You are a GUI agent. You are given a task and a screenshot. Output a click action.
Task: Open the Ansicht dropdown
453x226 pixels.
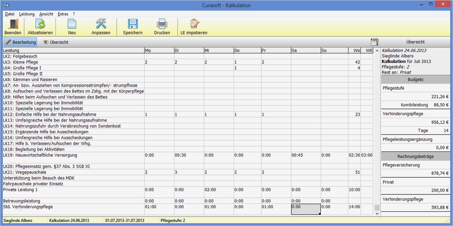click(46, 14)
